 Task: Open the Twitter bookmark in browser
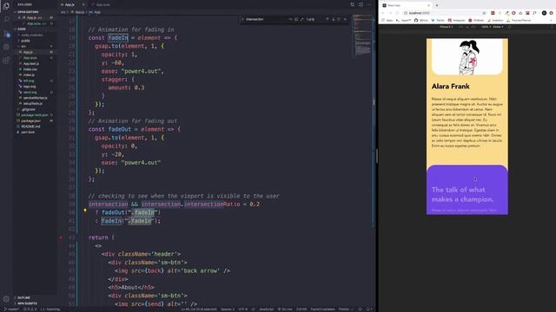(438, 21)
